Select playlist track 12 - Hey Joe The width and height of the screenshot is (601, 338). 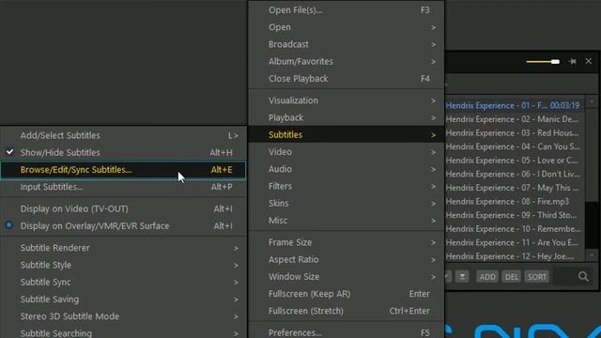[x=515, y=256]
